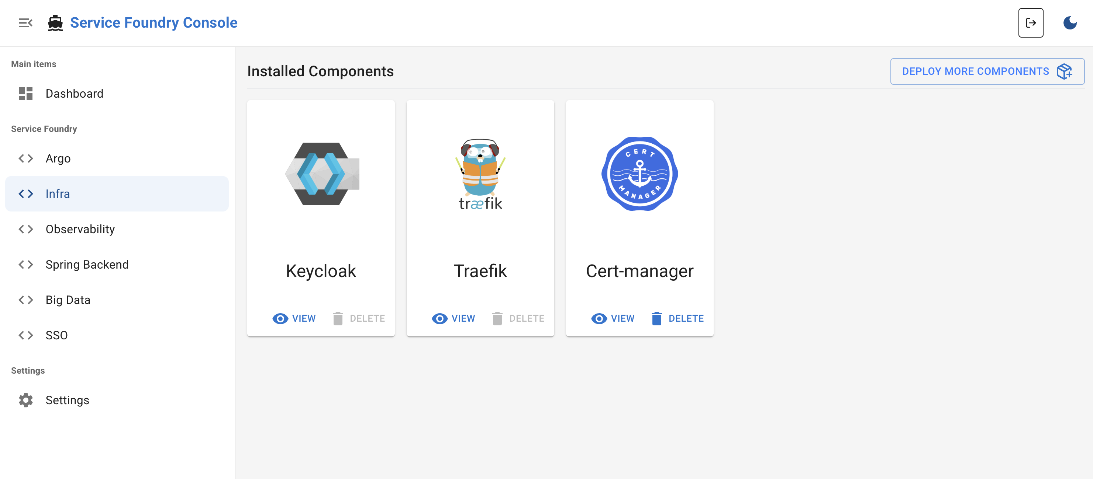Click the Infra code-brackets icon
Screen dimensions: 1093x479
26,194
